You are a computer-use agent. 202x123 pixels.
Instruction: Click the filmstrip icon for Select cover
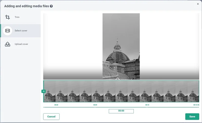tap(8, 31)
